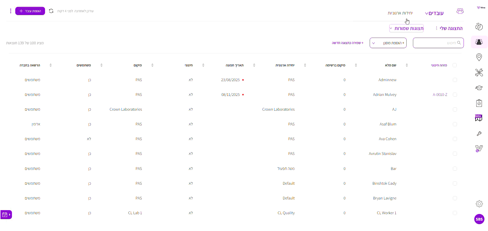Check the Binshtok Gady row checkbox

click(455, 183)
